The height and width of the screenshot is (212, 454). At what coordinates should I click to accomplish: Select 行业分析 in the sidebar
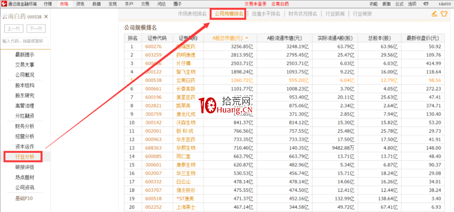[x=25, y=157]
